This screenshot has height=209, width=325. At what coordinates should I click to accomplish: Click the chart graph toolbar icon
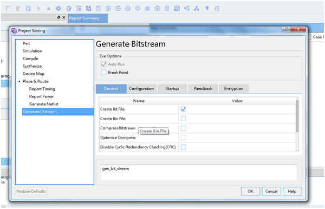tap(177, 9)
